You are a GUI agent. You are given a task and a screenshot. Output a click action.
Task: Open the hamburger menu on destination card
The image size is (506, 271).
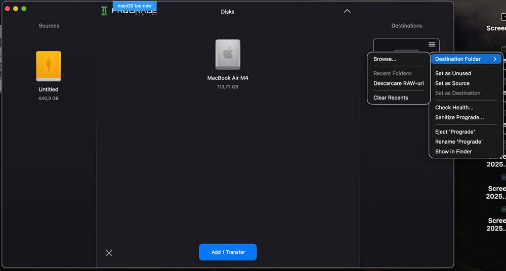point(432,44)
